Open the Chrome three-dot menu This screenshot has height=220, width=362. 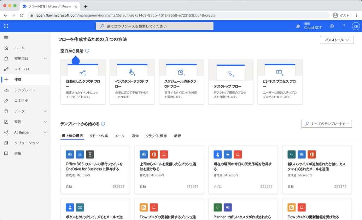[356, 16]
